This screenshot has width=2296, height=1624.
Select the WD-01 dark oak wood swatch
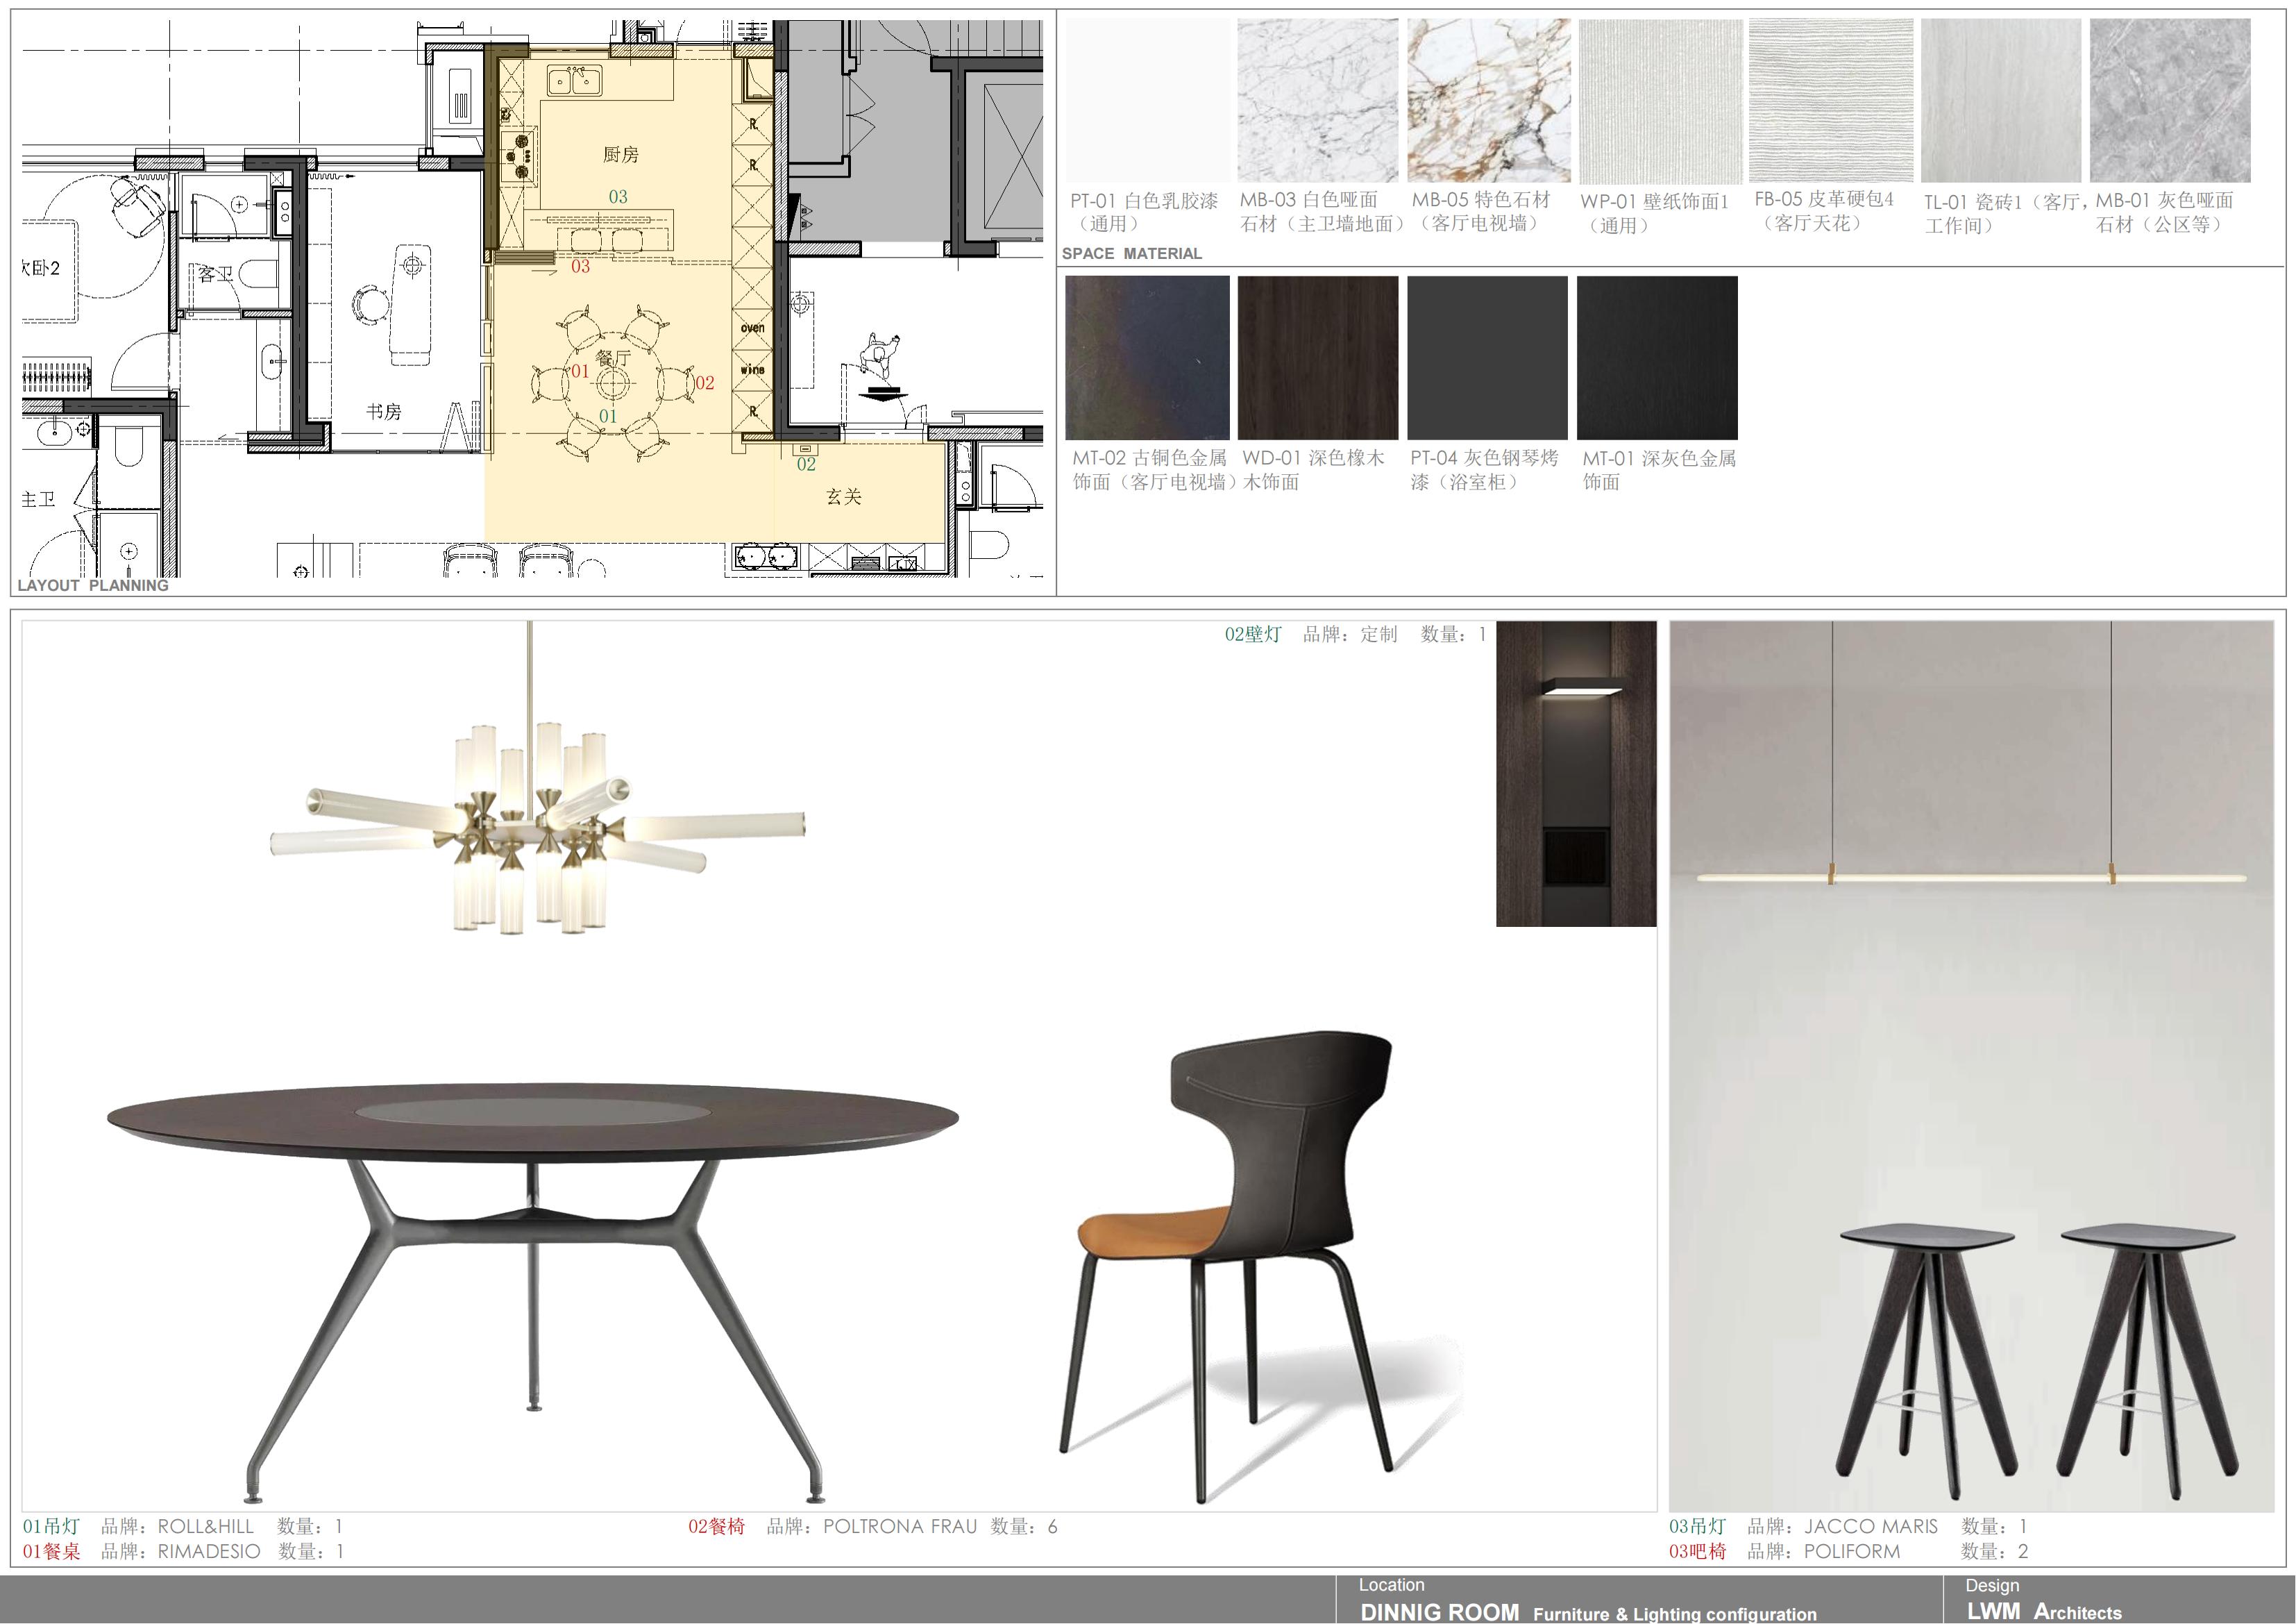(x=1318, y=358)
